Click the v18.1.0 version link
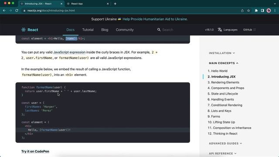 coord(209,30)
